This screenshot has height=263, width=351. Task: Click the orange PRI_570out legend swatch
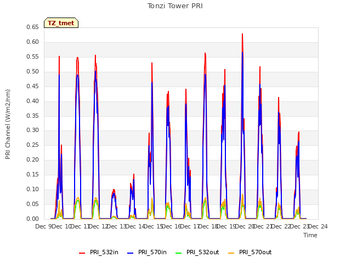(x=231, y=253)
